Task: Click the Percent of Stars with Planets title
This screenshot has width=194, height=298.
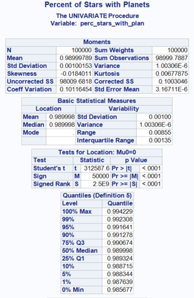Action: [x=97, y=5]
